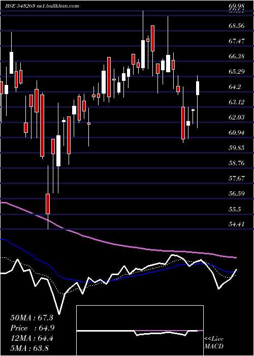This screenshot has width=254, height=356.
Task: Click the 65.29 price axis label
Action: [x=237, y=72]
